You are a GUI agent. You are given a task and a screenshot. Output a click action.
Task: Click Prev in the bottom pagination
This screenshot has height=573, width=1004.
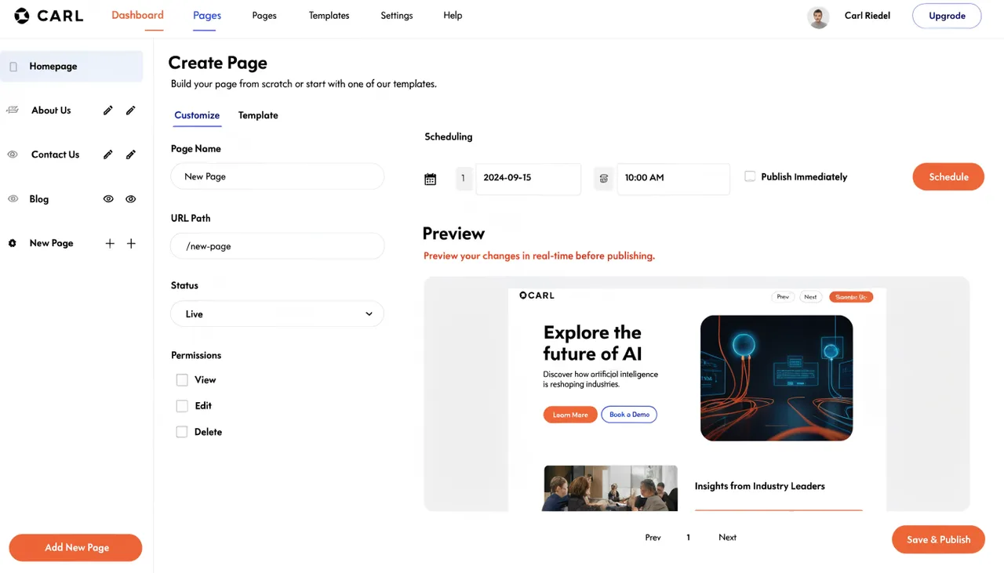tap(653, 538)
